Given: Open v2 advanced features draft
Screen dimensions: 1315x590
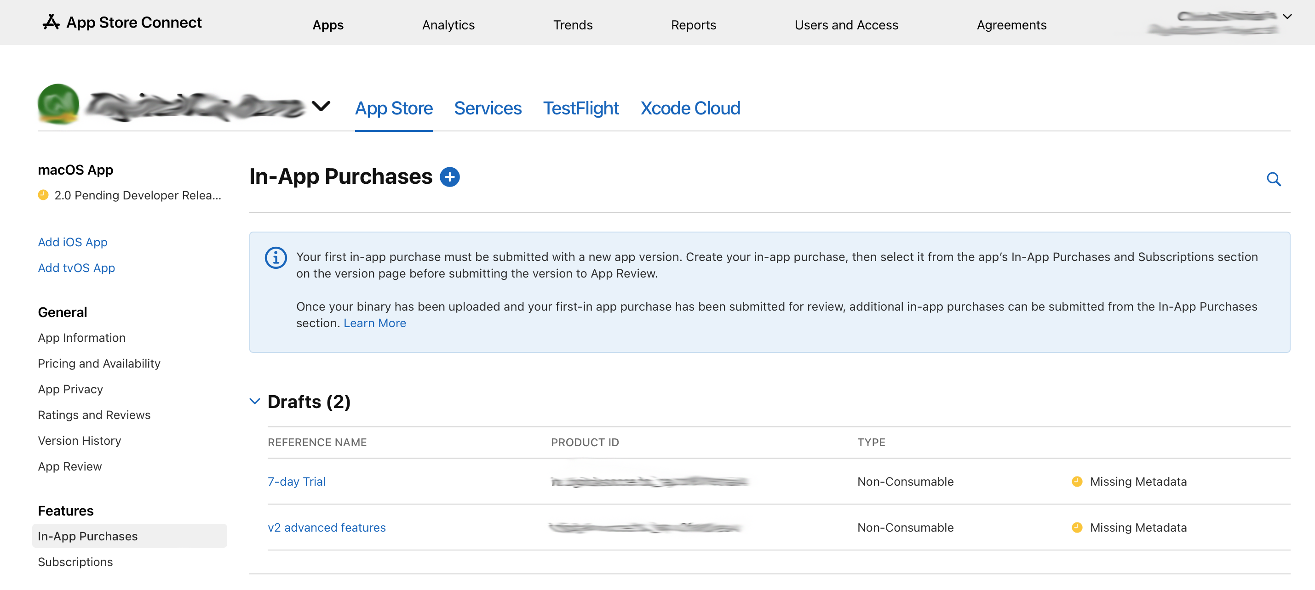Looking at the screenshot, I should tap(326, 527).
